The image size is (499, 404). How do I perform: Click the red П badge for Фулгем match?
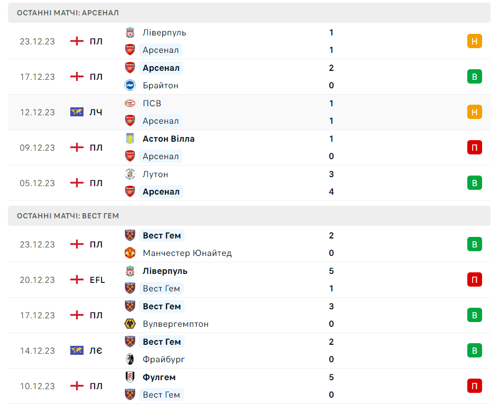(x=474, y=386)
